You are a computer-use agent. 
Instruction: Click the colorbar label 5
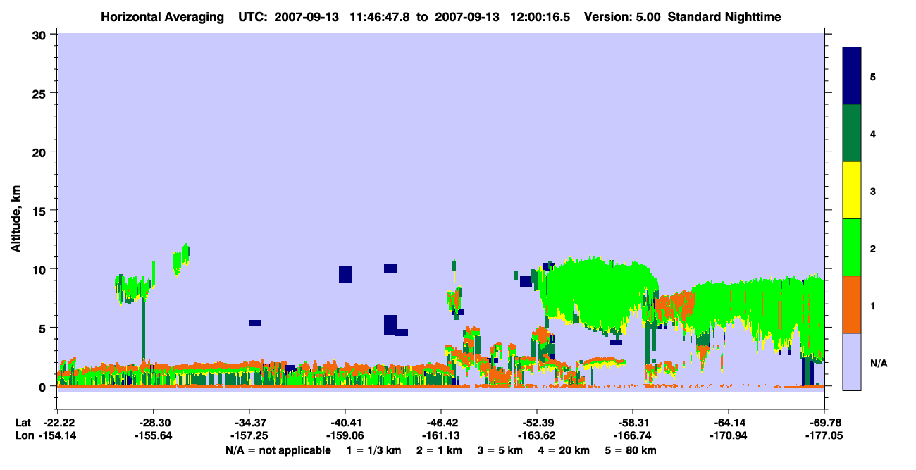point(873,77)
